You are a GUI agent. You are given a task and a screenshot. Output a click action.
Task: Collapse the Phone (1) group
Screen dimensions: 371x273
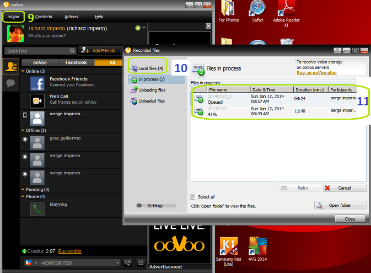[x=23, y=196]
